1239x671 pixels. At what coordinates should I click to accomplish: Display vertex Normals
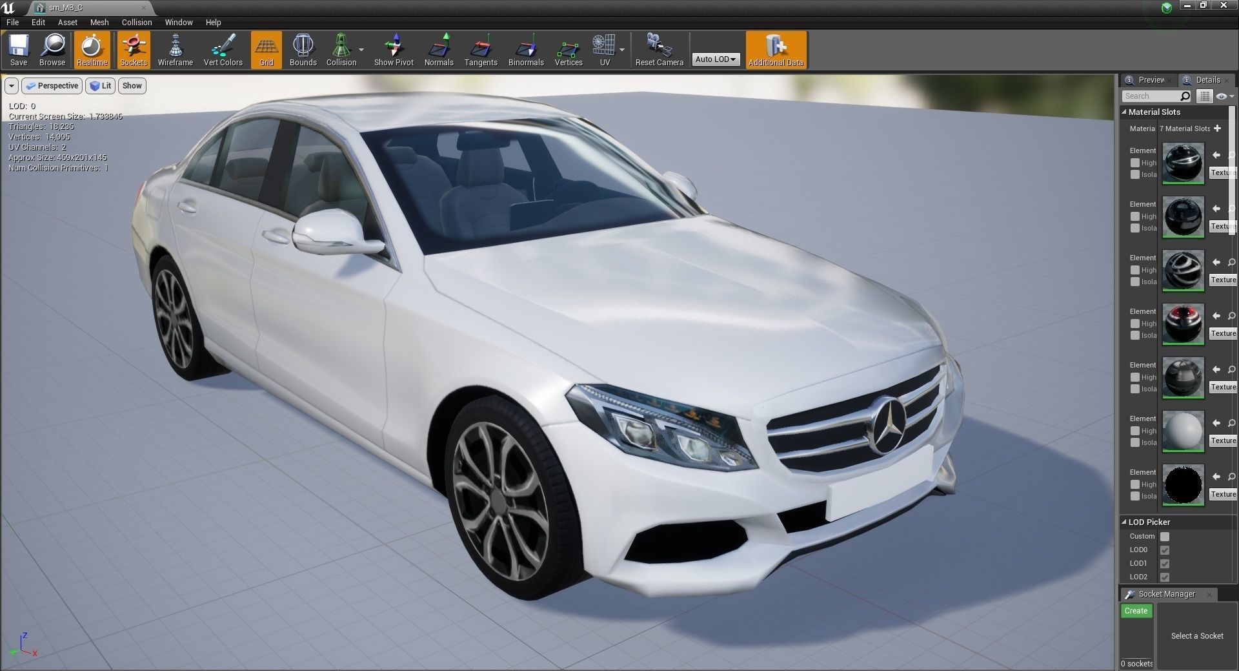tap(439, 50)
